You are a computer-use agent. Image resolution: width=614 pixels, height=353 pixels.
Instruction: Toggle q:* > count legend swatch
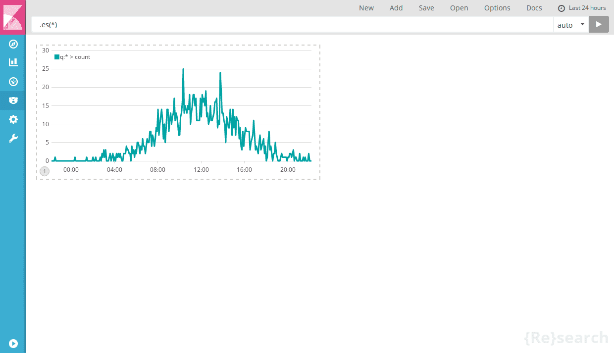(x=57, y=57)
